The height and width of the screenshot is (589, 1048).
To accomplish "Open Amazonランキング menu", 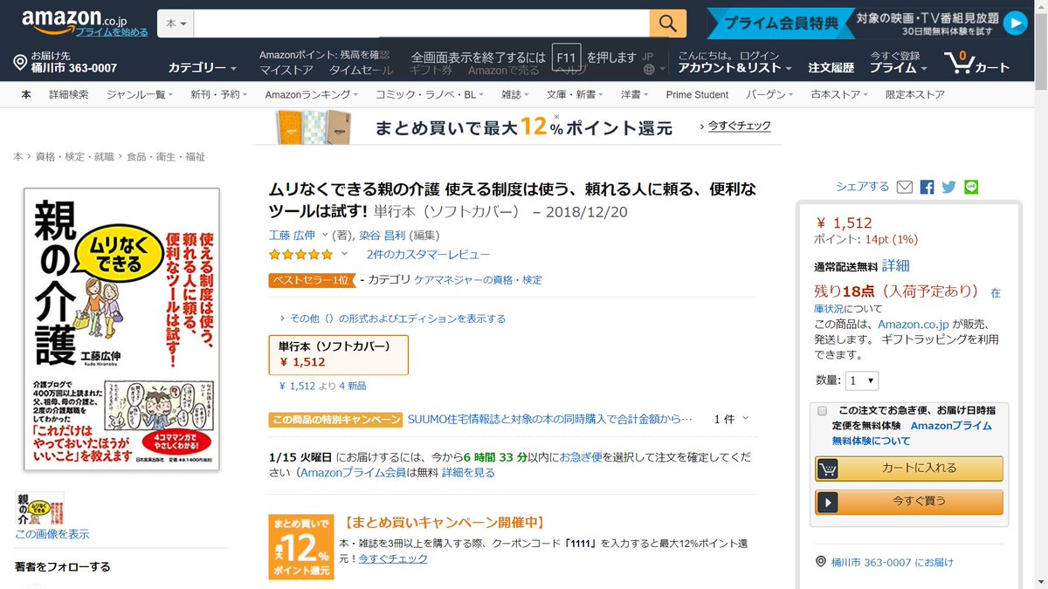I will [x=312, y=94].
